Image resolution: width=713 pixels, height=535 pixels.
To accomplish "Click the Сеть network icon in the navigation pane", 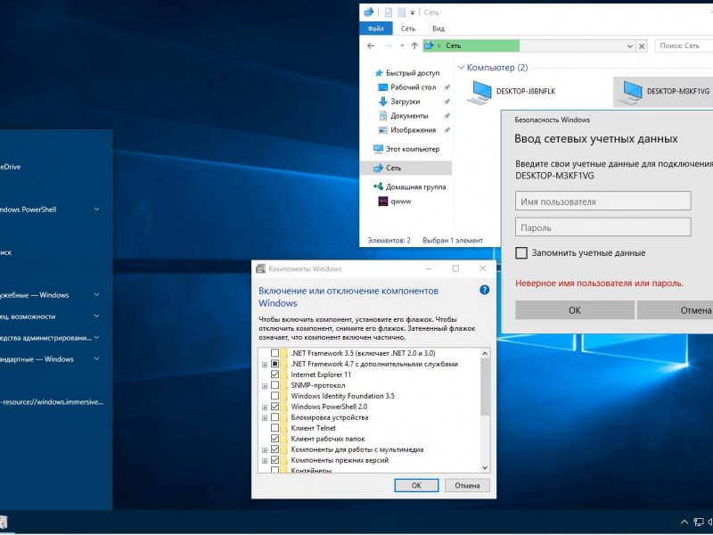I will pos(378,168).
